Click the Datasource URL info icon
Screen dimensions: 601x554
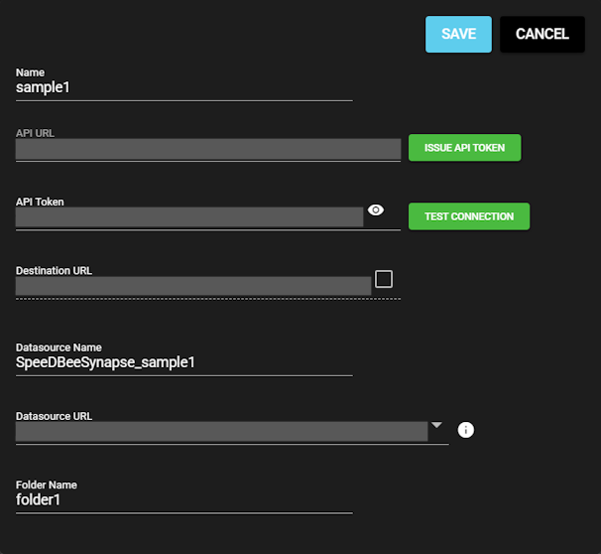pos(466,430)
